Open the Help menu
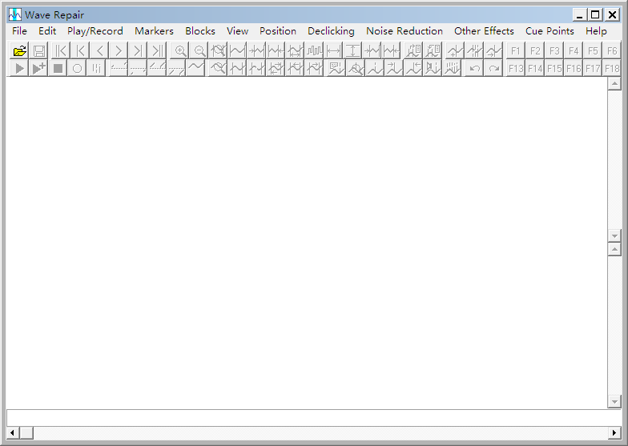628x446 pixels. (x=596, y=30)
